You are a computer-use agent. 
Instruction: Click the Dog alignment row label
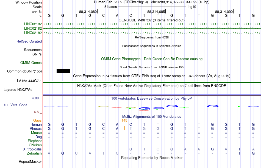point(38,137)
